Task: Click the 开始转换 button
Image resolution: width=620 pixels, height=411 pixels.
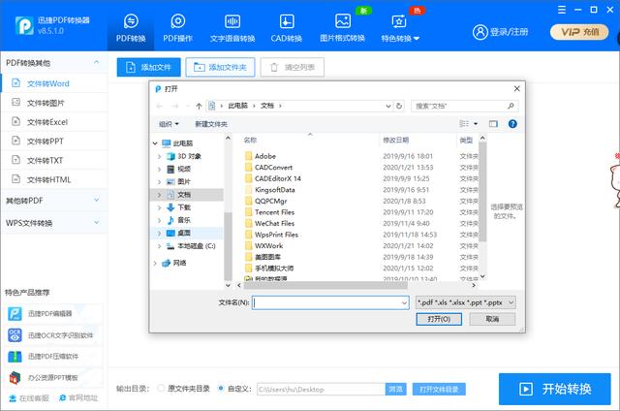Action: tap(555, 389)
